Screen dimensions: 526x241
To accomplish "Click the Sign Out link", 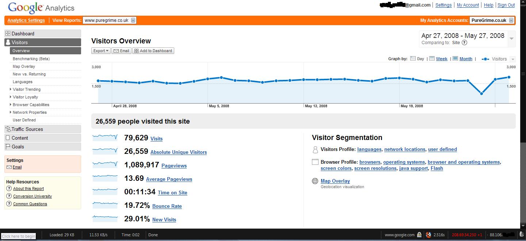I will coord(506,5).
